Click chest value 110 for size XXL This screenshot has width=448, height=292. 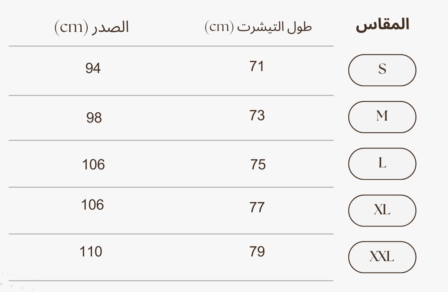(91, 252)
